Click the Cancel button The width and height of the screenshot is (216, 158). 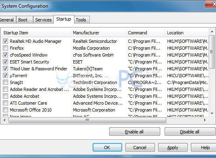coord(140,147)
